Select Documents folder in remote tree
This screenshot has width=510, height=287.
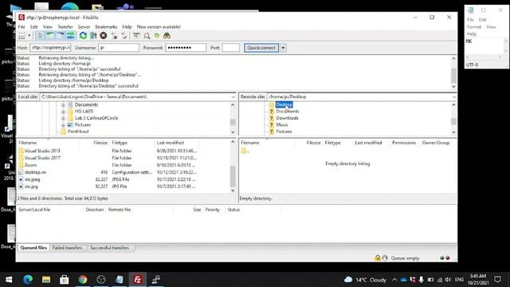pyautogui.click(x=288, y=112)
